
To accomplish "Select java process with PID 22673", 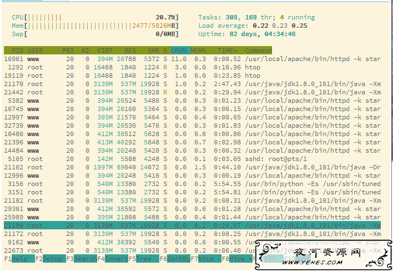I will tap(192, 250).
